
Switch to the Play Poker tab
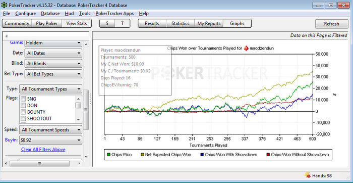46,23
